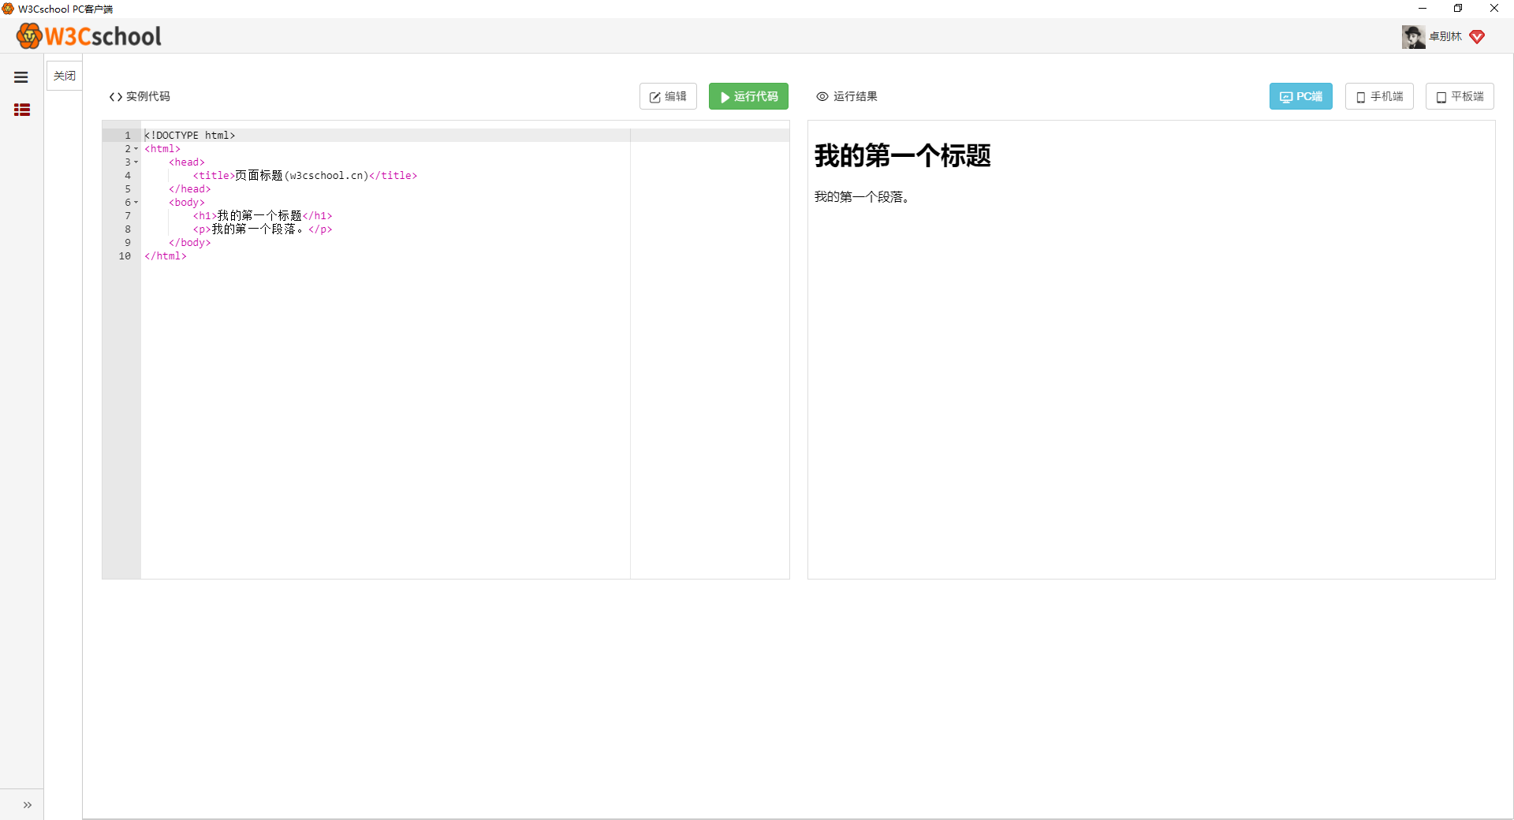This screenshot has width=1514, height=820.
Task: Click the red list icon in sidebar
Action: pyautogui.click(x=22, y=110)
